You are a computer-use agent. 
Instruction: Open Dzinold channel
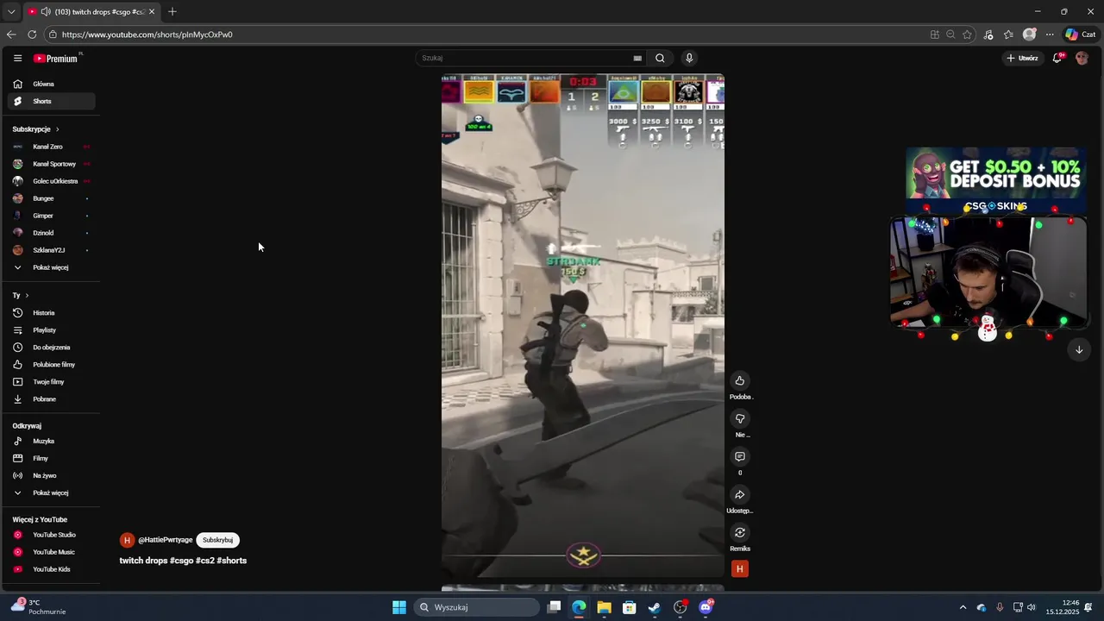pos(52,233)
